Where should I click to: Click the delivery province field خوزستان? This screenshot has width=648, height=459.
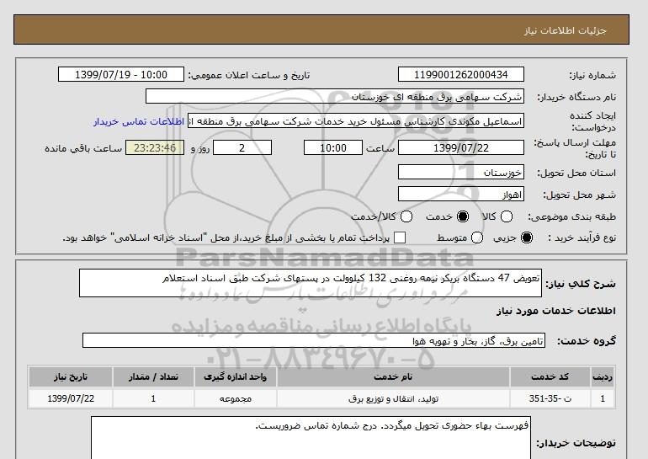pos(461,172)
